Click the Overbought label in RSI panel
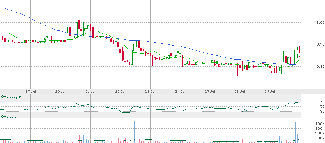The image size is (325, 143). 11,97
